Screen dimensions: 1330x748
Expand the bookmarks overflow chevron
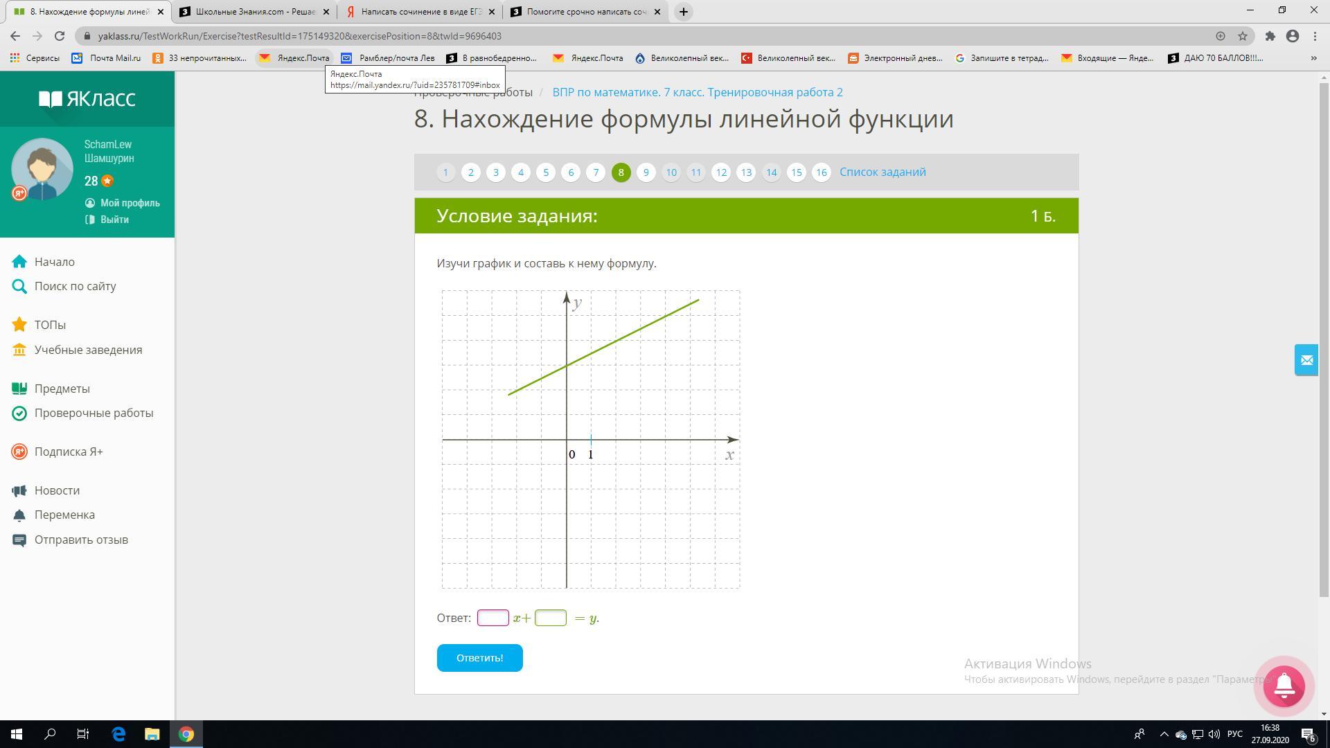coord(1314,58)
